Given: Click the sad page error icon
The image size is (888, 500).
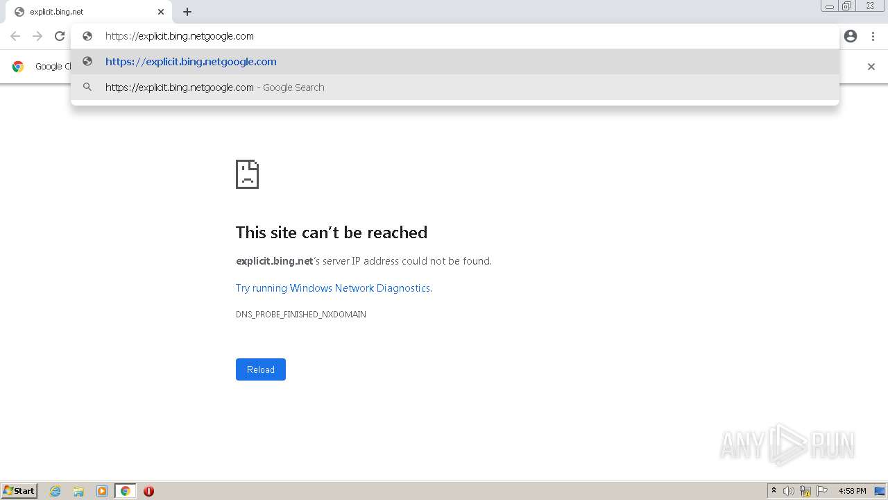Looking at the screenshot, I should [x=248, y=174].
